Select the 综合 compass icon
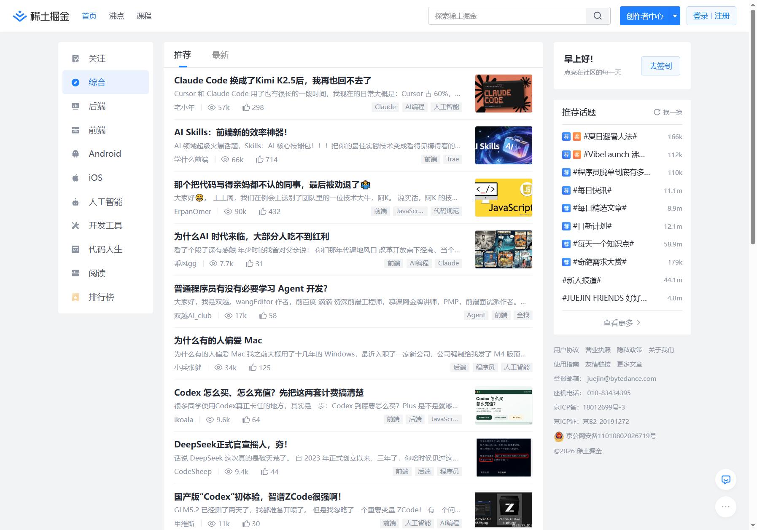 click(75, 83)
